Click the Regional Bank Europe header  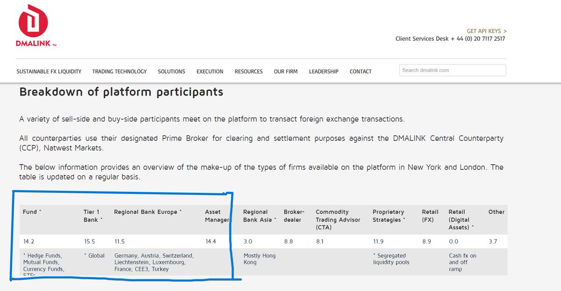click(x=148, y=212)
